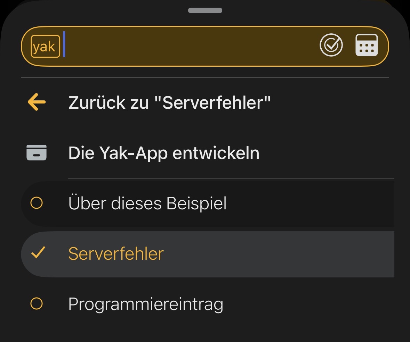Viewport: 410px width, 342px height.
Task: Select the circle beside Über dieses Beispiel
Action: point(37,203)
